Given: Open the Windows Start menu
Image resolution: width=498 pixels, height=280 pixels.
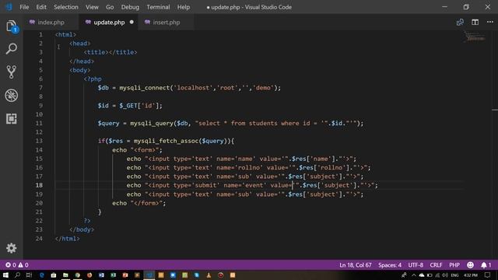Looking at the screenshot, I should pos(5,275).
